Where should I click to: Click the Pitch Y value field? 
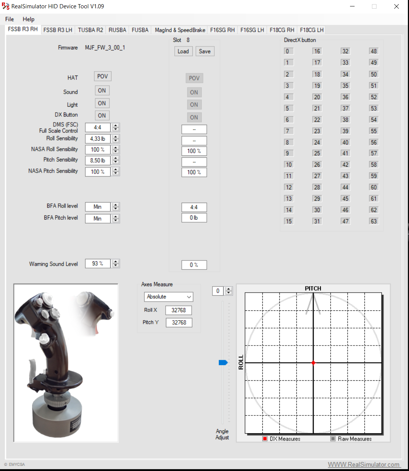click(179, 323)
